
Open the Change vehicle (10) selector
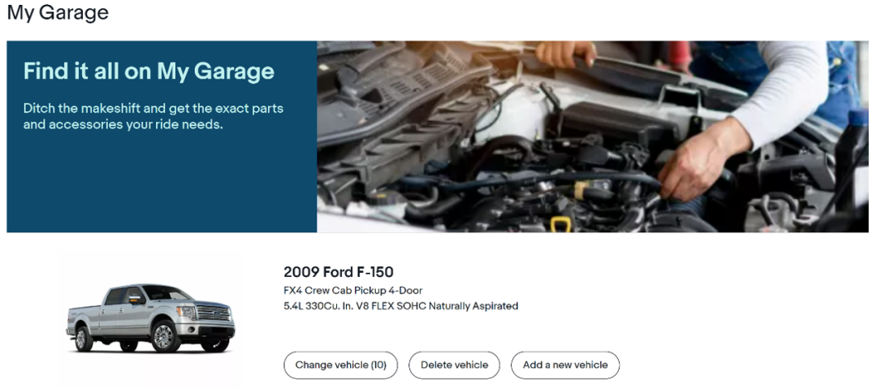340,365
